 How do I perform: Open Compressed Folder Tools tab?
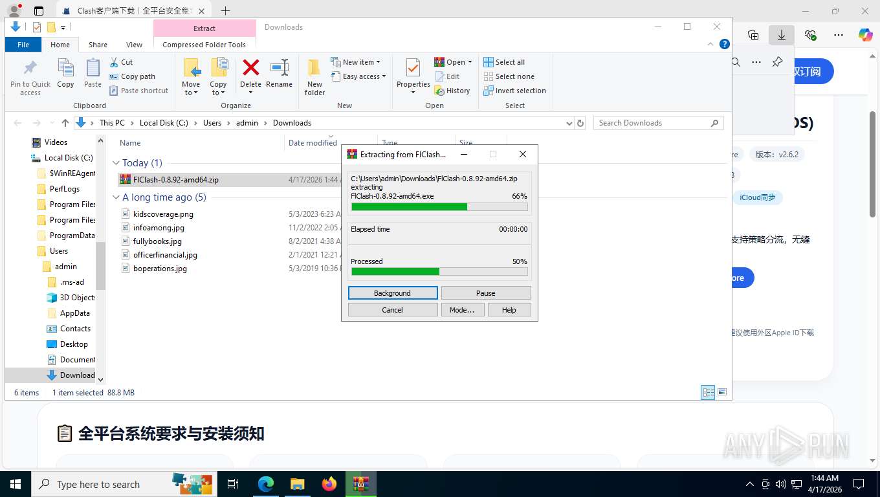click(204, 45)
